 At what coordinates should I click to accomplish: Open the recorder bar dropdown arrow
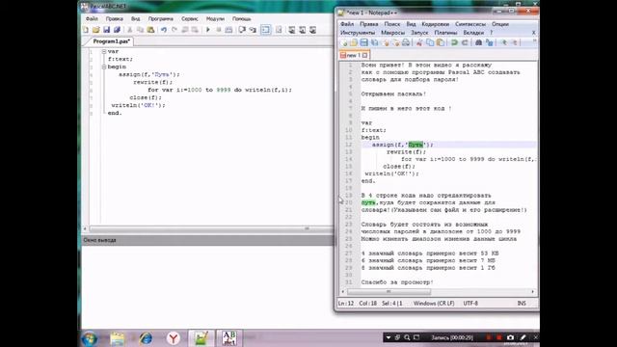click(x=388, y=337)
